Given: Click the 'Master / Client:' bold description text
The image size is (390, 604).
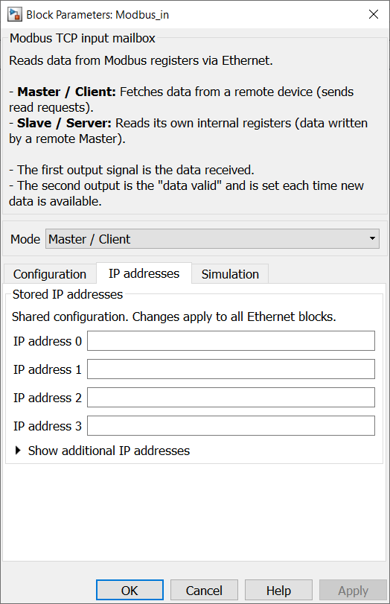Looking at the screenshot, I should click(x=66, y=92).
